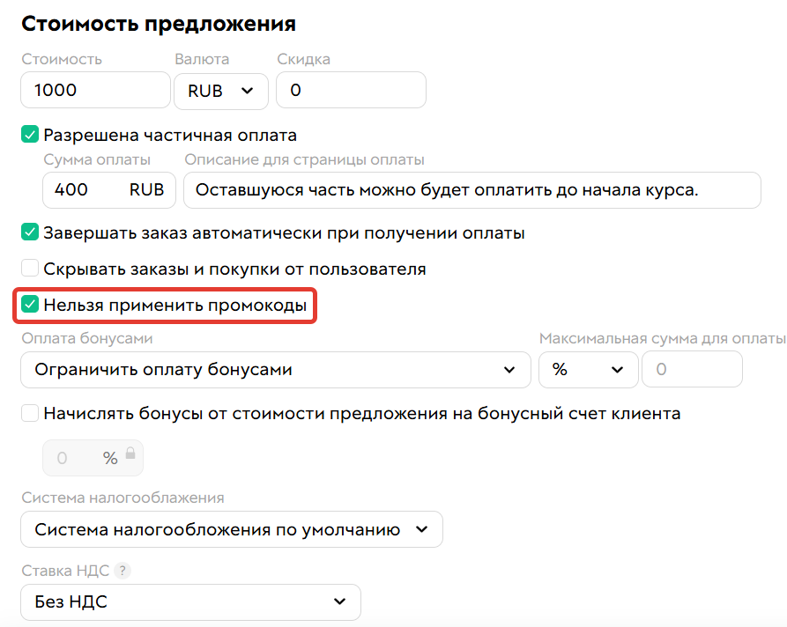Click the Стоимость предложения heading
Image resolution: width=787 pixels, height=627 pixels.
click(x=159, y=24)
